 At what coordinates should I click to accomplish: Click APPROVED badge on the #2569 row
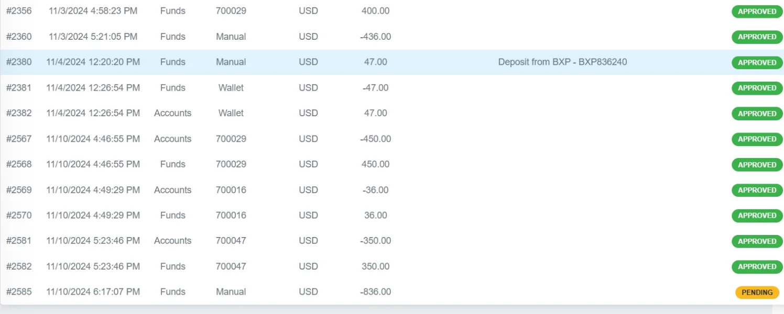pyautogui.click(x=757, y=190)
